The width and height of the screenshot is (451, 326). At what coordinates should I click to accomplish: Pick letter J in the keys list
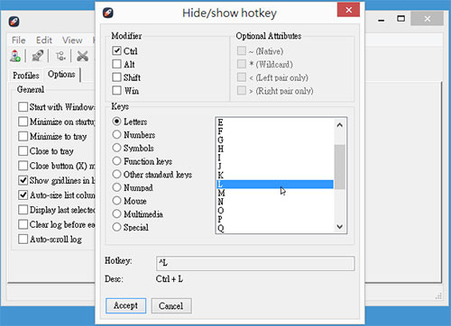tap(275, 167)
